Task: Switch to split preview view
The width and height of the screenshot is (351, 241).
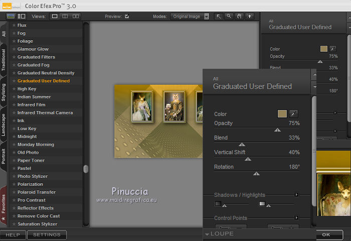Action: [65, 17]
